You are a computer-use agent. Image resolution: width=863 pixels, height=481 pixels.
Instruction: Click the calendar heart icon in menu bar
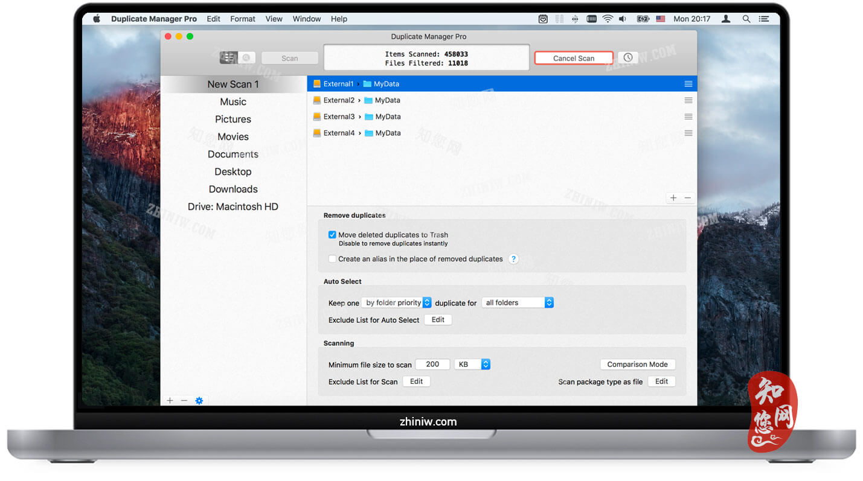(x=543, y=19)
